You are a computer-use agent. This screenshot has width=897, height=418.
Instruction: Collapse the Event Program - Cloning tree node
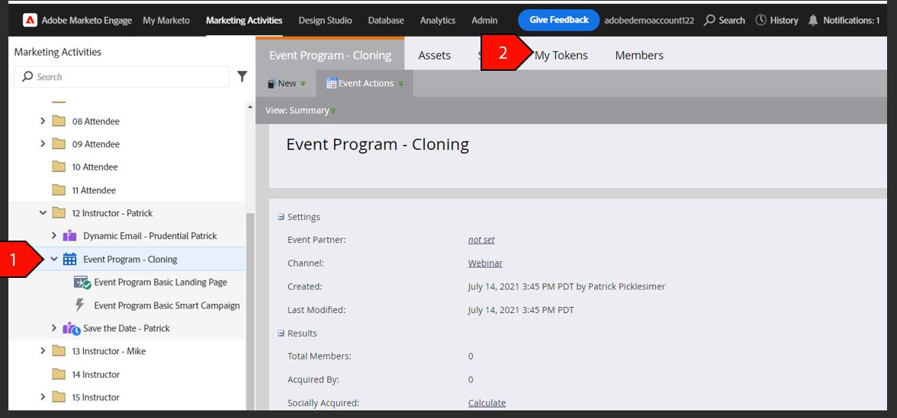point(53,259)
